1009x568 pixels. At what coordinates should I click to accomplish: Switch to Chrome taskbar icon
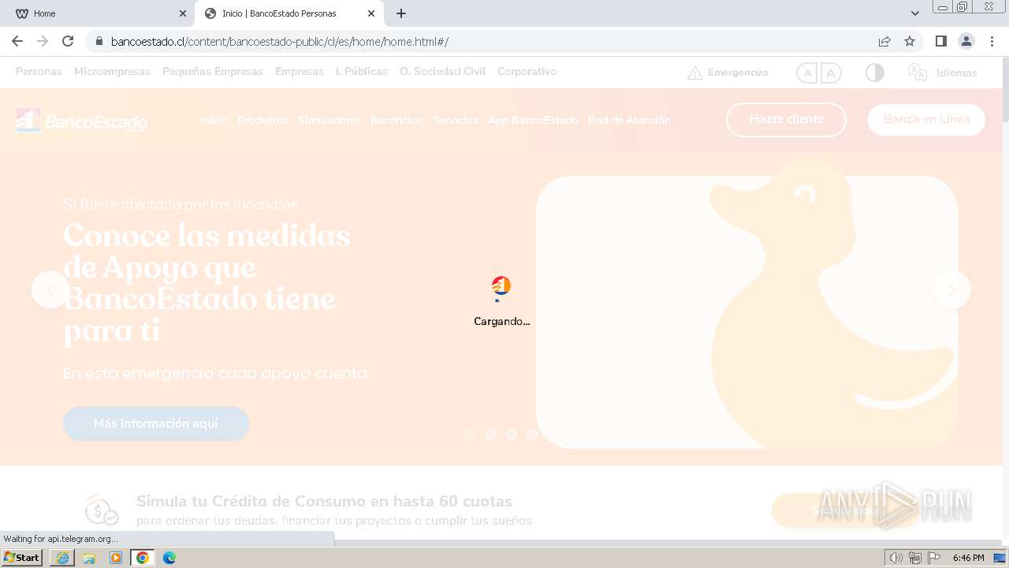point(143,558)
